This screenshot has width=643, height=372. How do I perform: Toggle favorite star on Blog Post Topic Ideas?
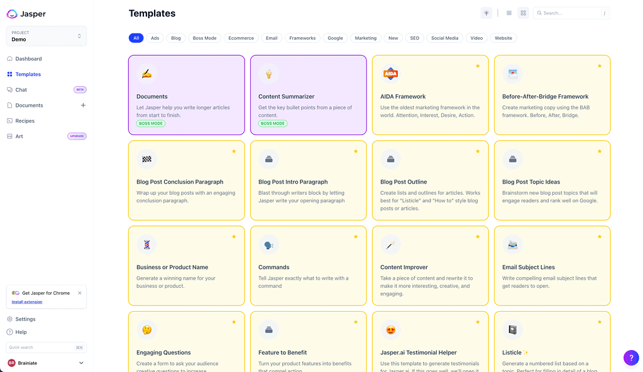(x=600, y=151)
